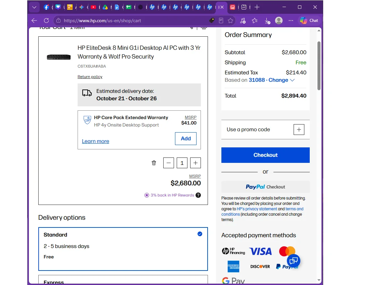Open HP's privacy statement link
This screenshot has height=285, width=387.
pos(257,209)
